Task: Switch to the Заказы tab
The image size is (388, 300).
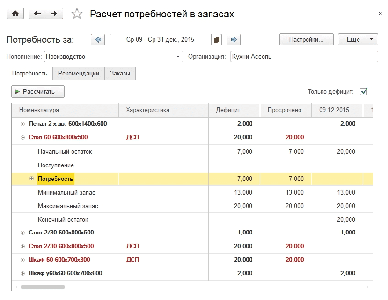Action: tap(120, 73)
